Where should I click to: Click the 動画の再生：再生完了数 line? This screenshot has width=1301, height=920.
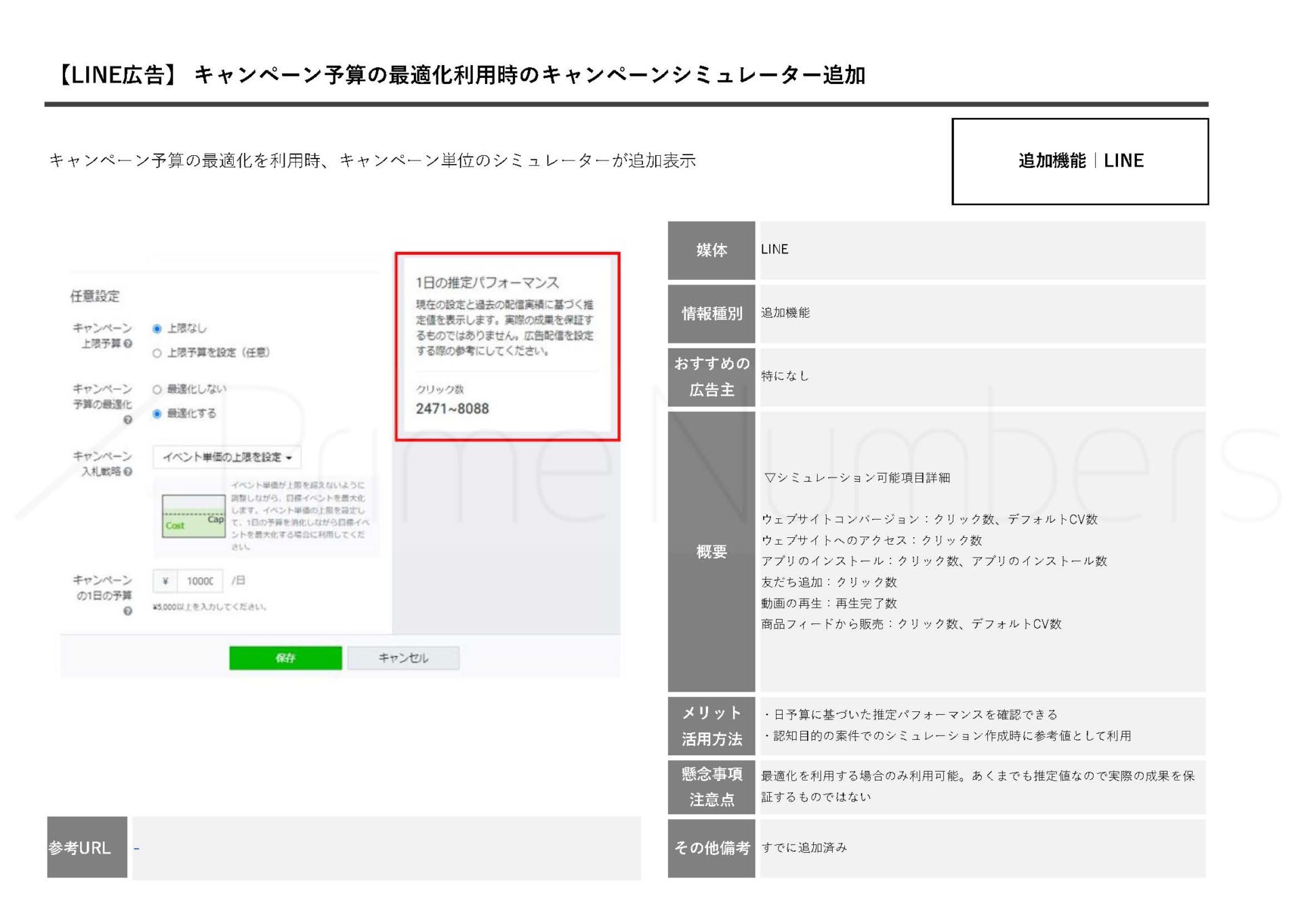[829, 603]
